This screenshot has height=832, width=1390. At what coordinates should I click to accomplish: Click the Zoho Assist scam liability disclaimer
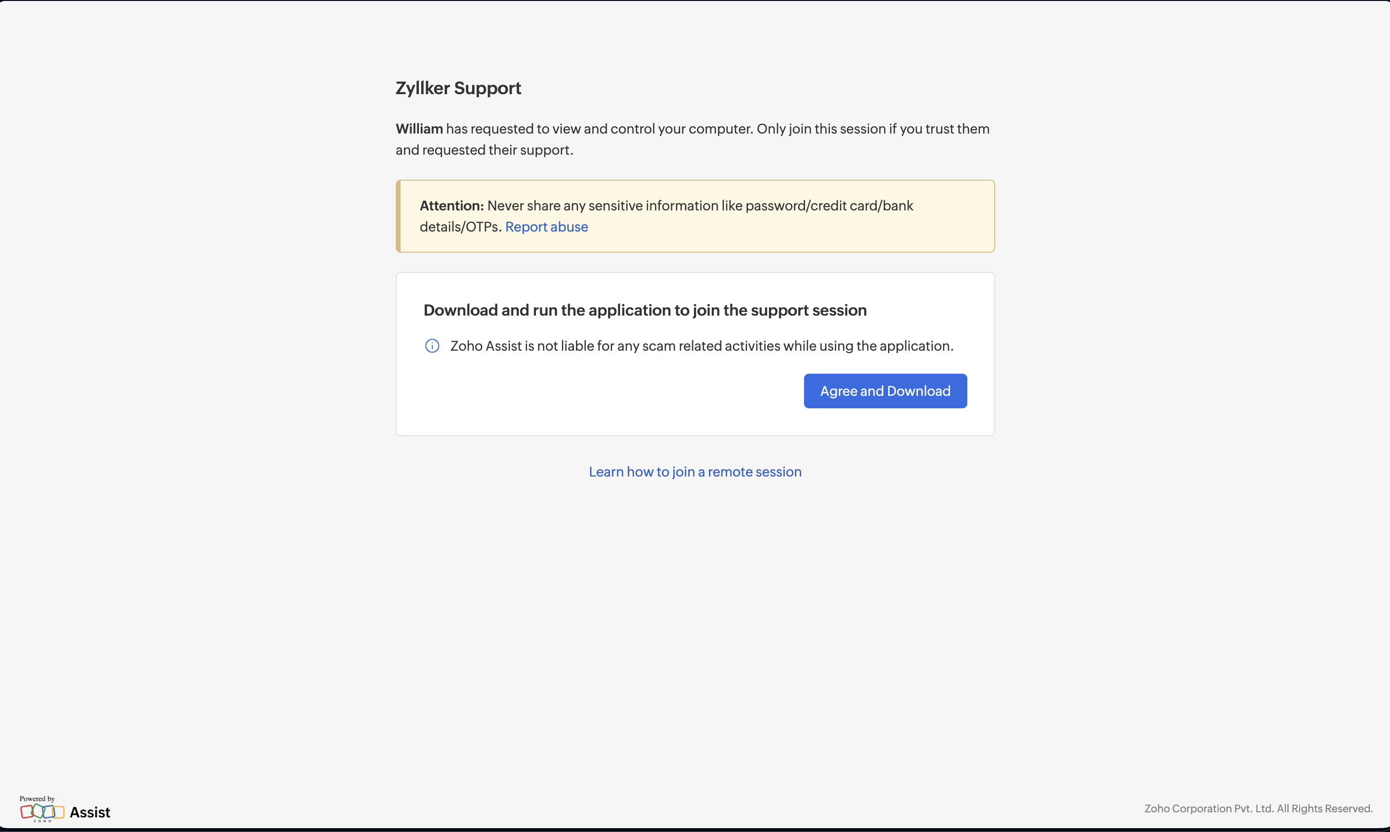702,346
